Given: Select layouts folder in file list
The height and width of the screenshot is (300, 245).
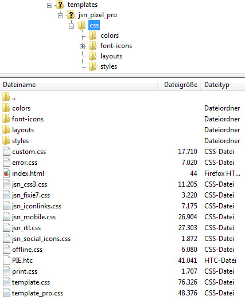Looking at the screenshot, I should coord(23,130).
